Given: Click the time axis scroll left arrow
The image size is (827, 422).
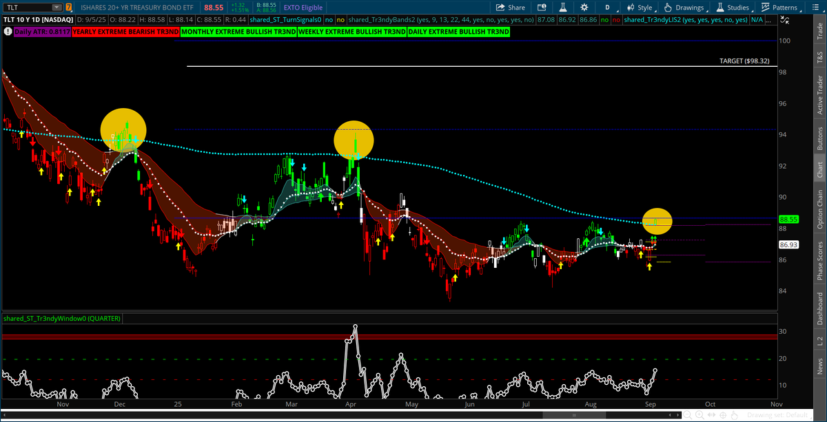Looking at the screenshot, I should click(670, 415).
